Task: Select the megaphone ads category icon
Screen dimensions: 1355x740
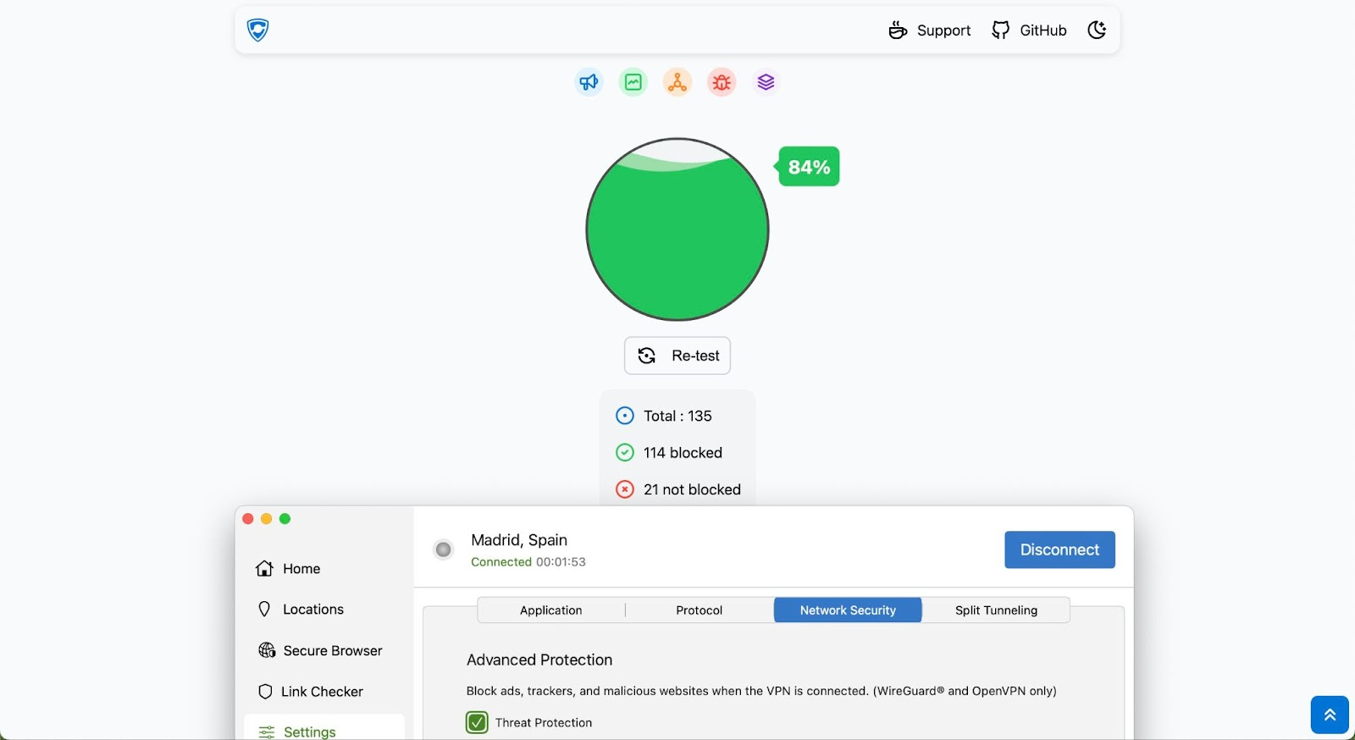Action: click(589, 82)
